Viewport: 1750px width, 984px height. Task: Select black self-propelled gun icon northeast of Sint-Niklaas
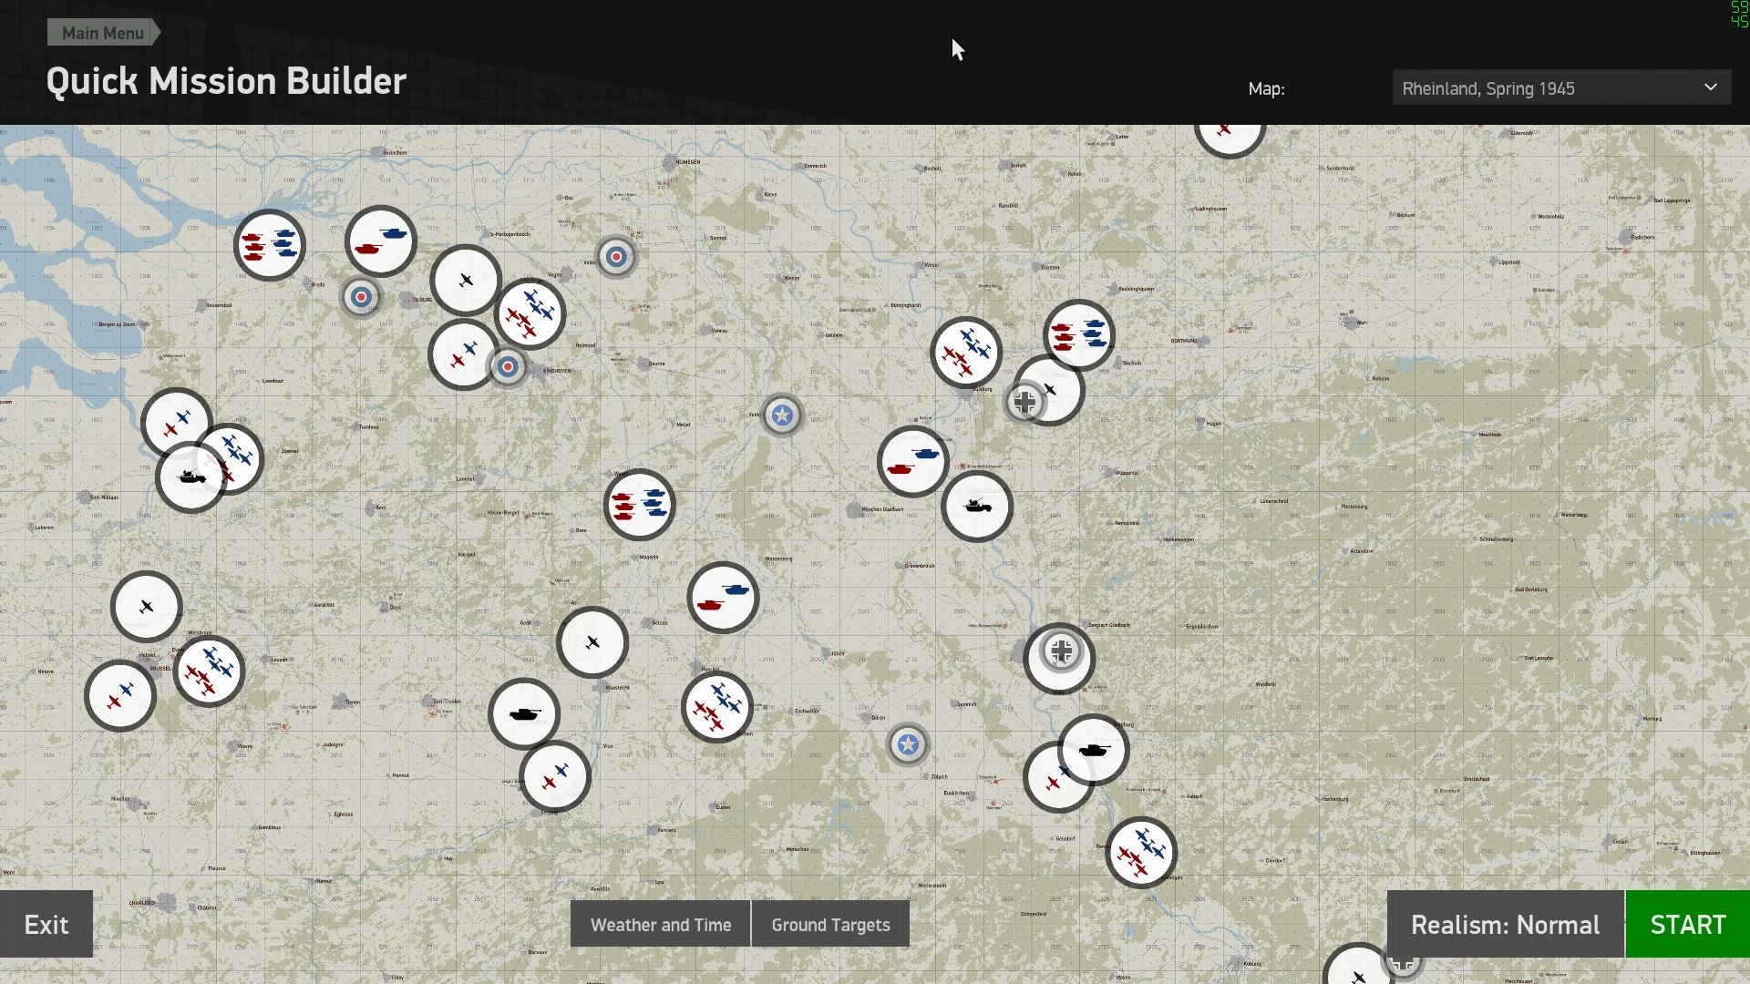click(190, 477)
